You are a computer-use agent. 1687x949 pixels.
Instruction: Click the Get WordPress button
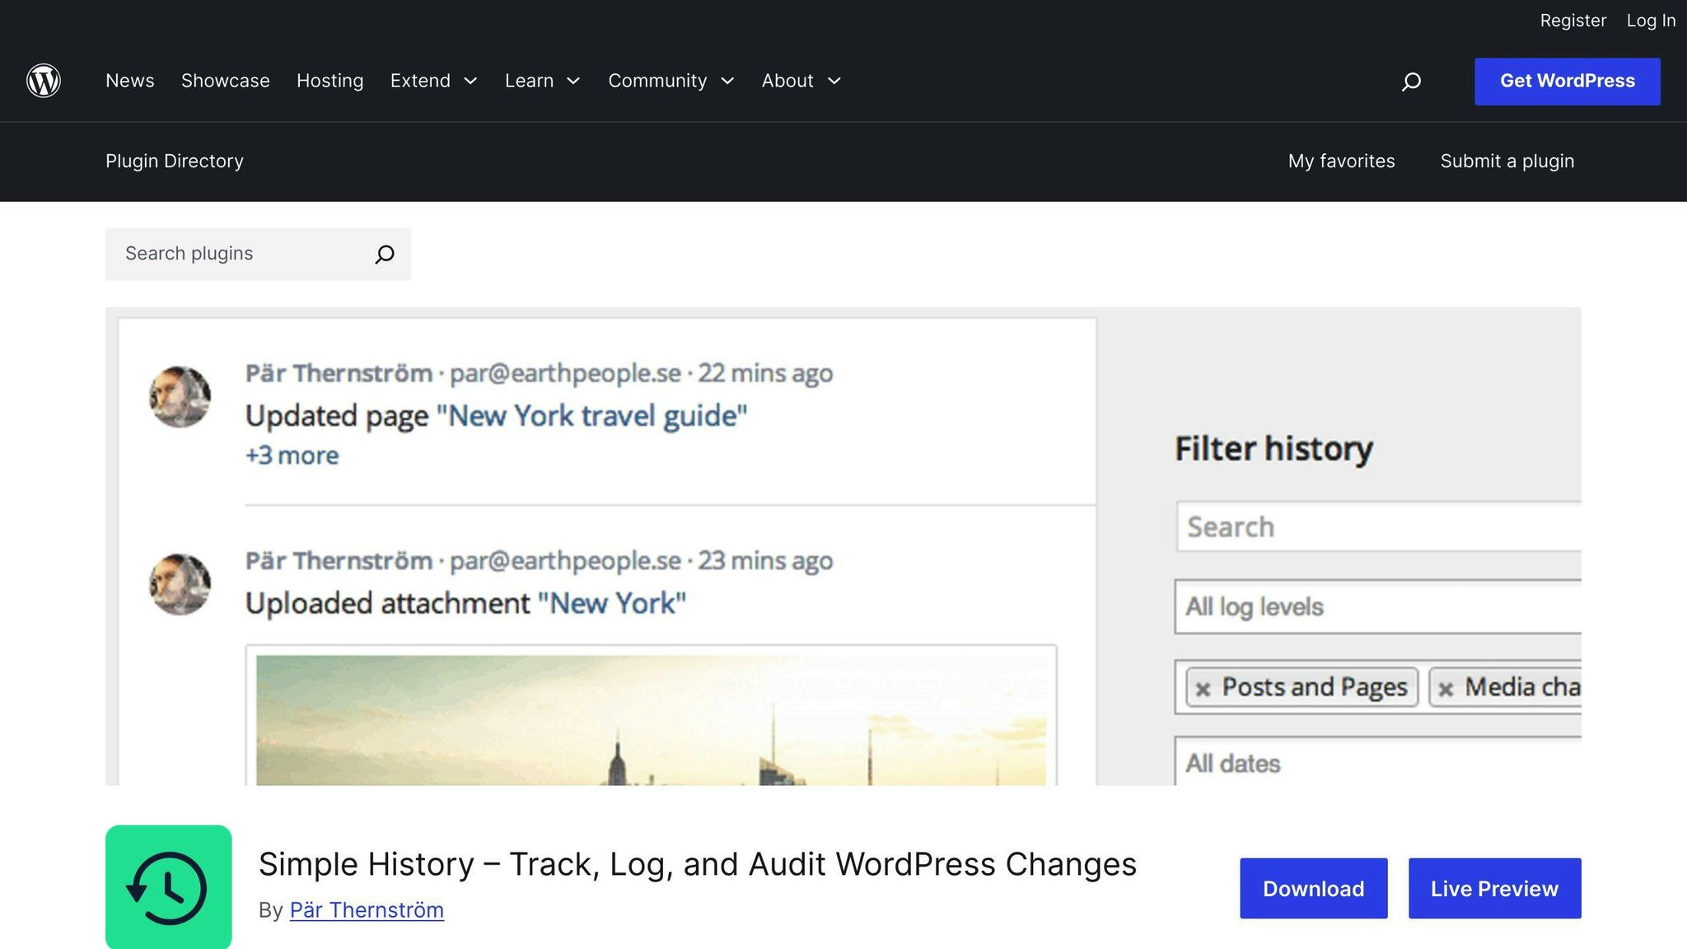pos(1568,82)
